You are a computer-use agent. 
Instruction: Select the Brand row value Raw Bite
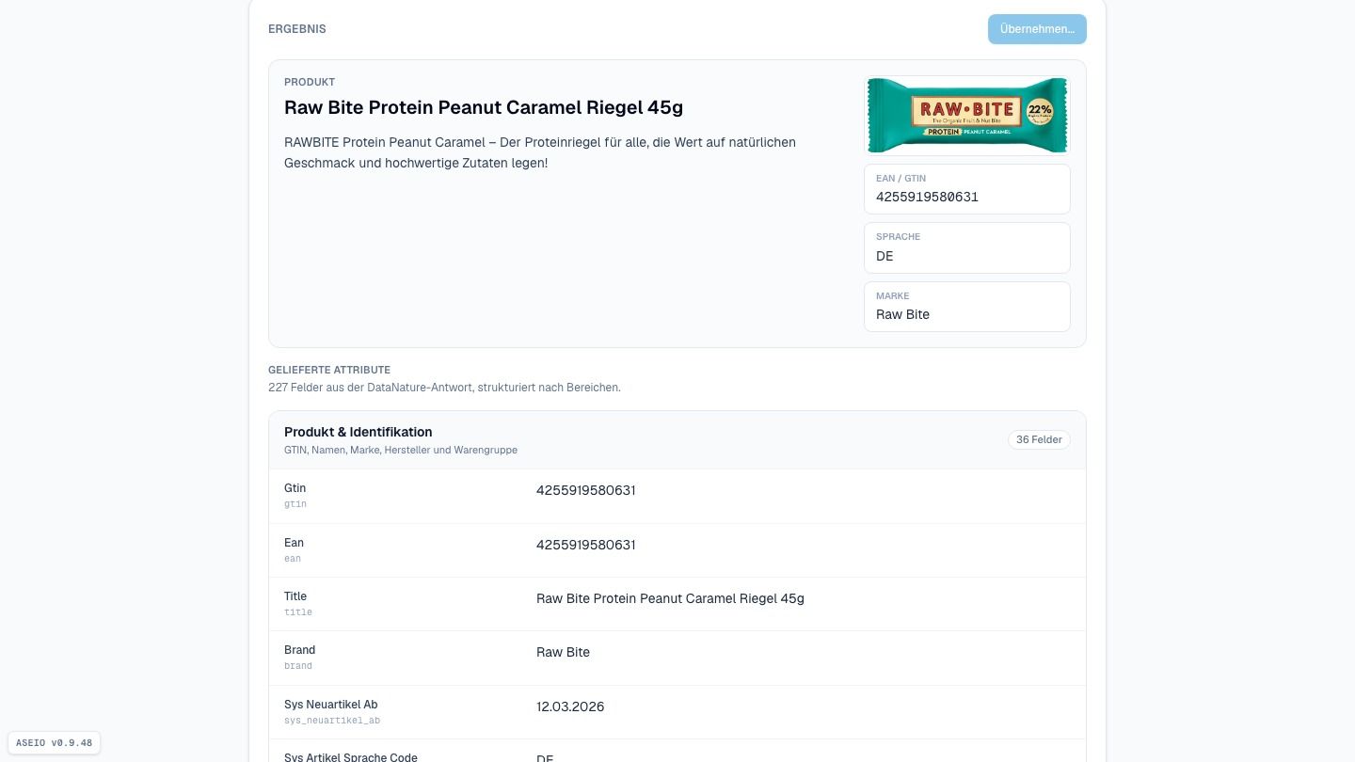[563, 652]
